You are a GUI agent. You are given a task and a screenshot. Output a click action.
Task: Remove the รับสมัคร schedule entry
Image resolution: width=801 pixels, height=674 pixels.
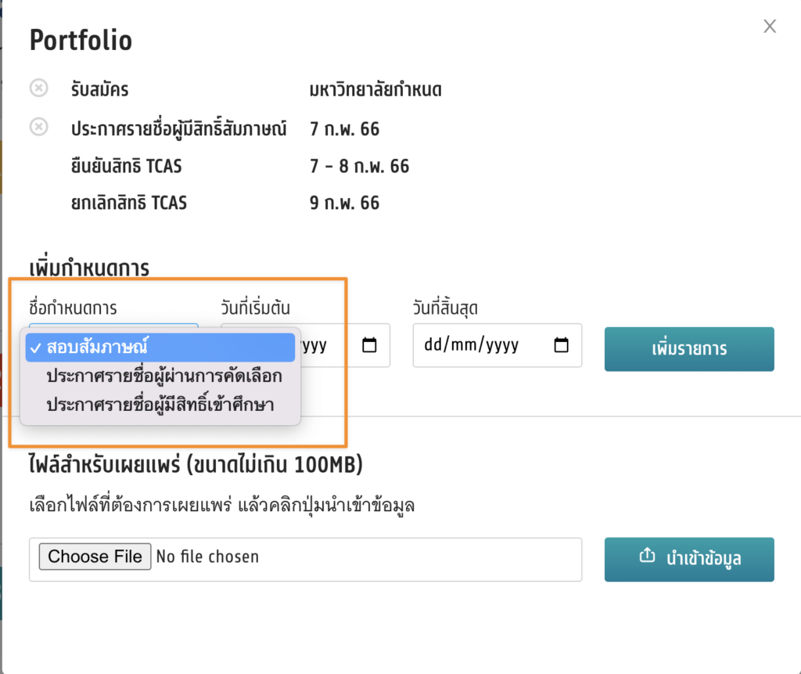click(x=38, y=88)
